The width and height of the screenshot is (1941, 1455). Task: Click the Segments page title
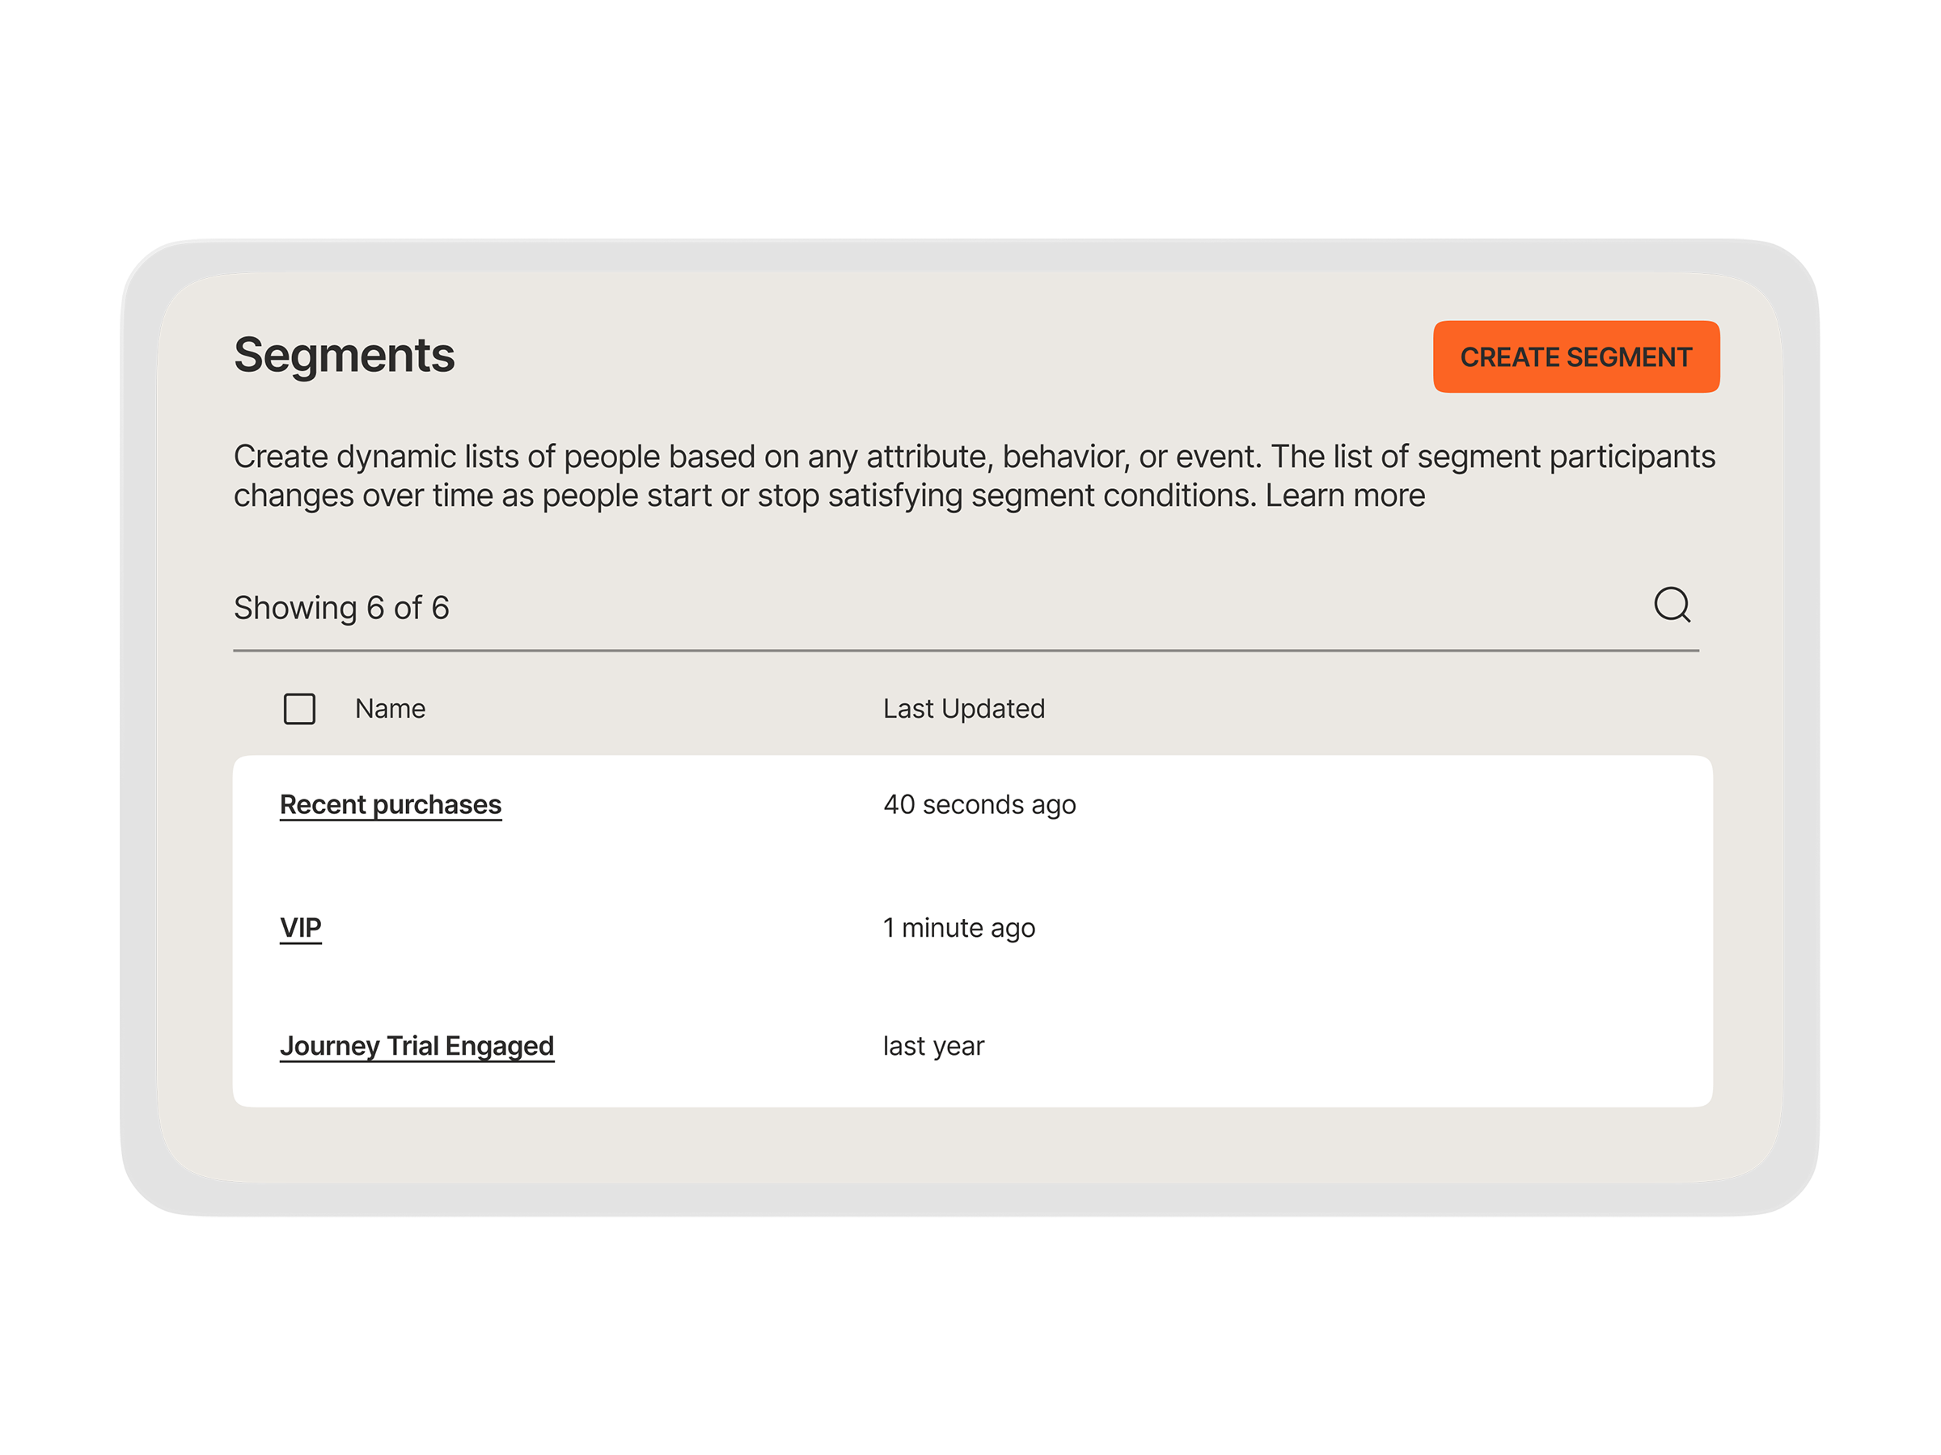pos(343,354)
